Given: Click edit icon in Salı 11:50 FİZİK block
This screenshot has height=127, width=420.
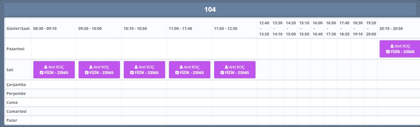Looking at the screenshot, I should tap(223, 73).
